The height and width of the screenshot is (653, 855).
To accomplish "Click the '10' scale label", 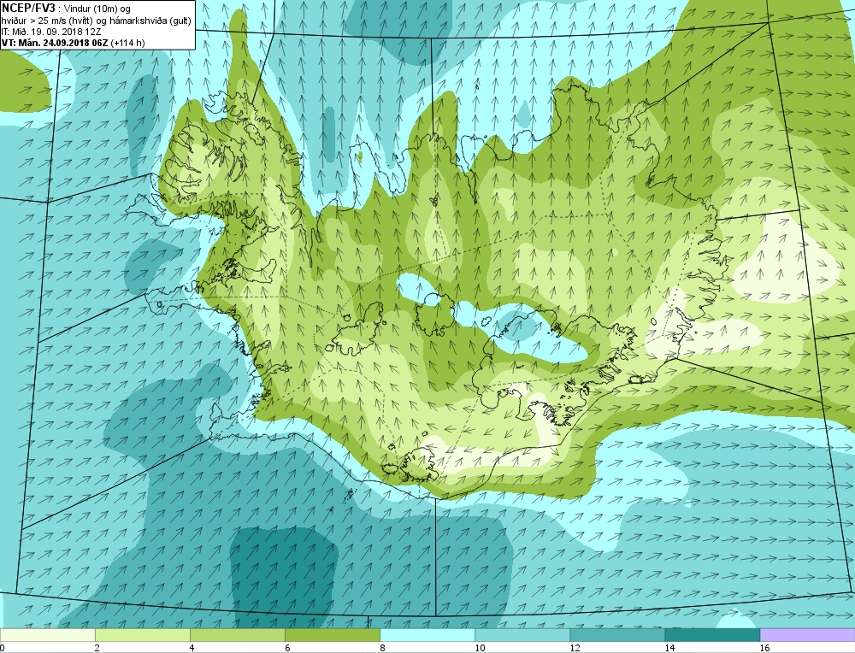I will click(480, 648).
